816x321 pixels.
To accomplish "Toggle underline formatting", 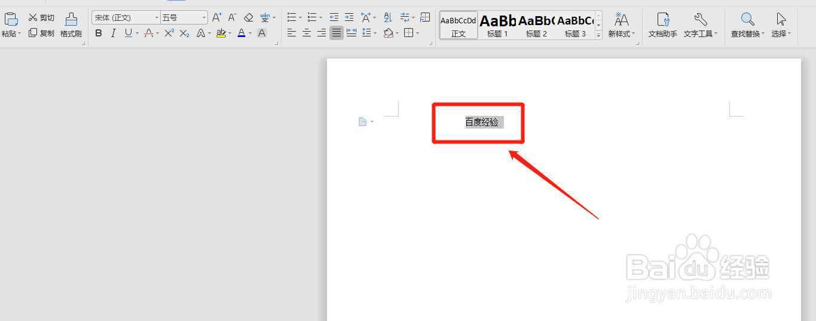I will [x=129, y=33].
